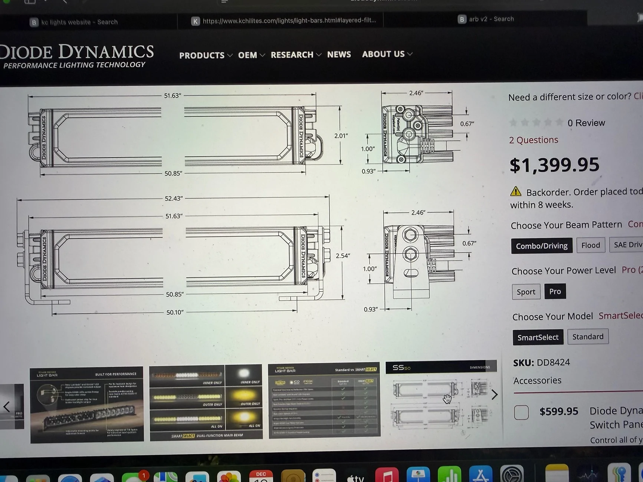643x482 pixels.
Task: Select the SmartSelect model button
Action: pyautogui.click(x=538, y=337)
